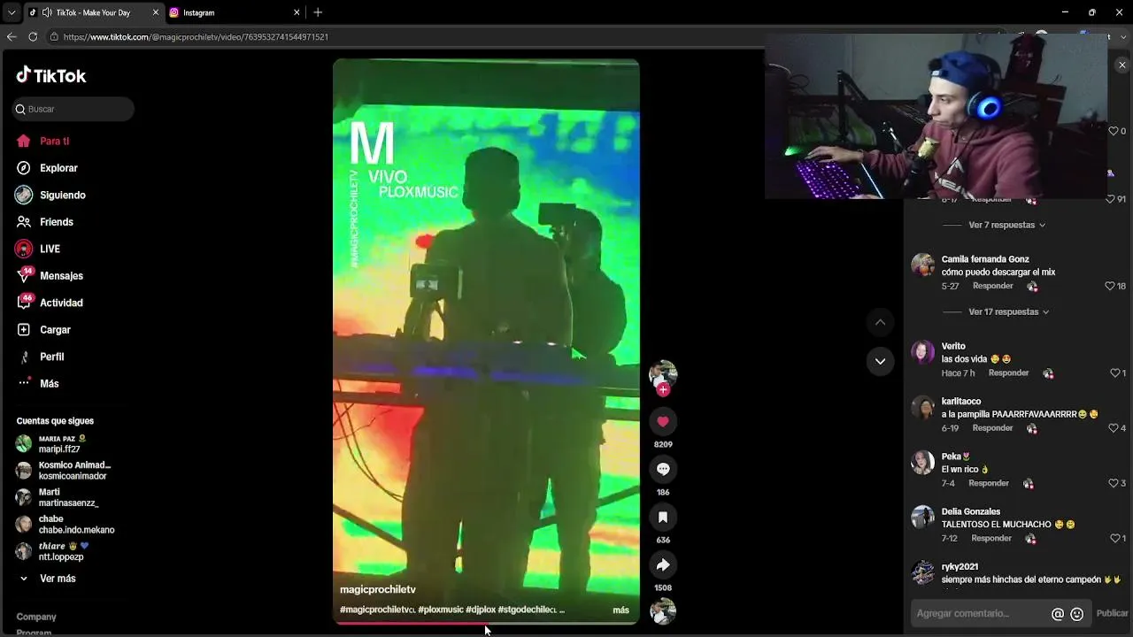Expand Ver 17 respuestas
The width and height of the screenshot is (1133, 637).
[1009, 311]
